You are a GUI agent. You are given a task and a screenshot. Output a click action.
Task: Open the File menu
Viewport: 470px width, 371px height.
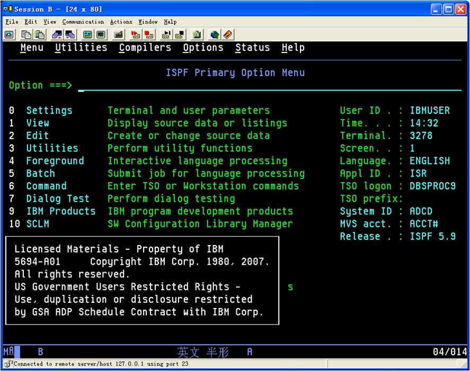[12, 22]
